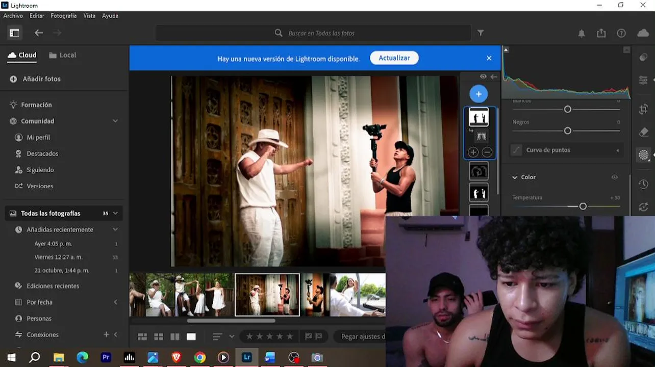Open the Edit sliders panel icon

point(643,81)
